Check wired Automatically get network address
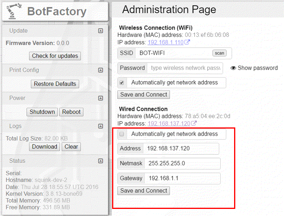284x220 pixels. click(122, 134)
